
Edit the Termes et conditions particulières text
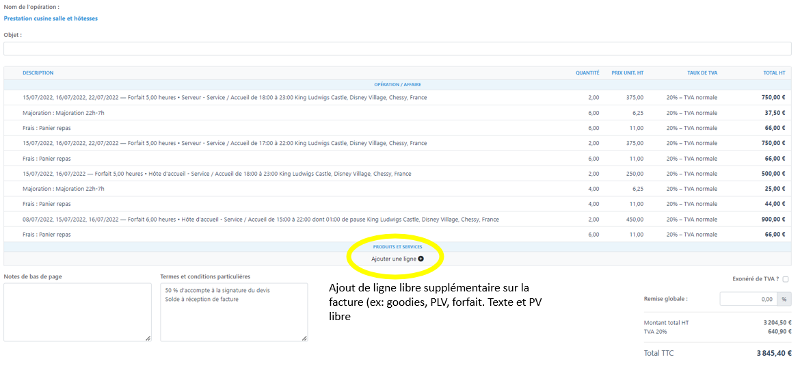click(234, 312)
